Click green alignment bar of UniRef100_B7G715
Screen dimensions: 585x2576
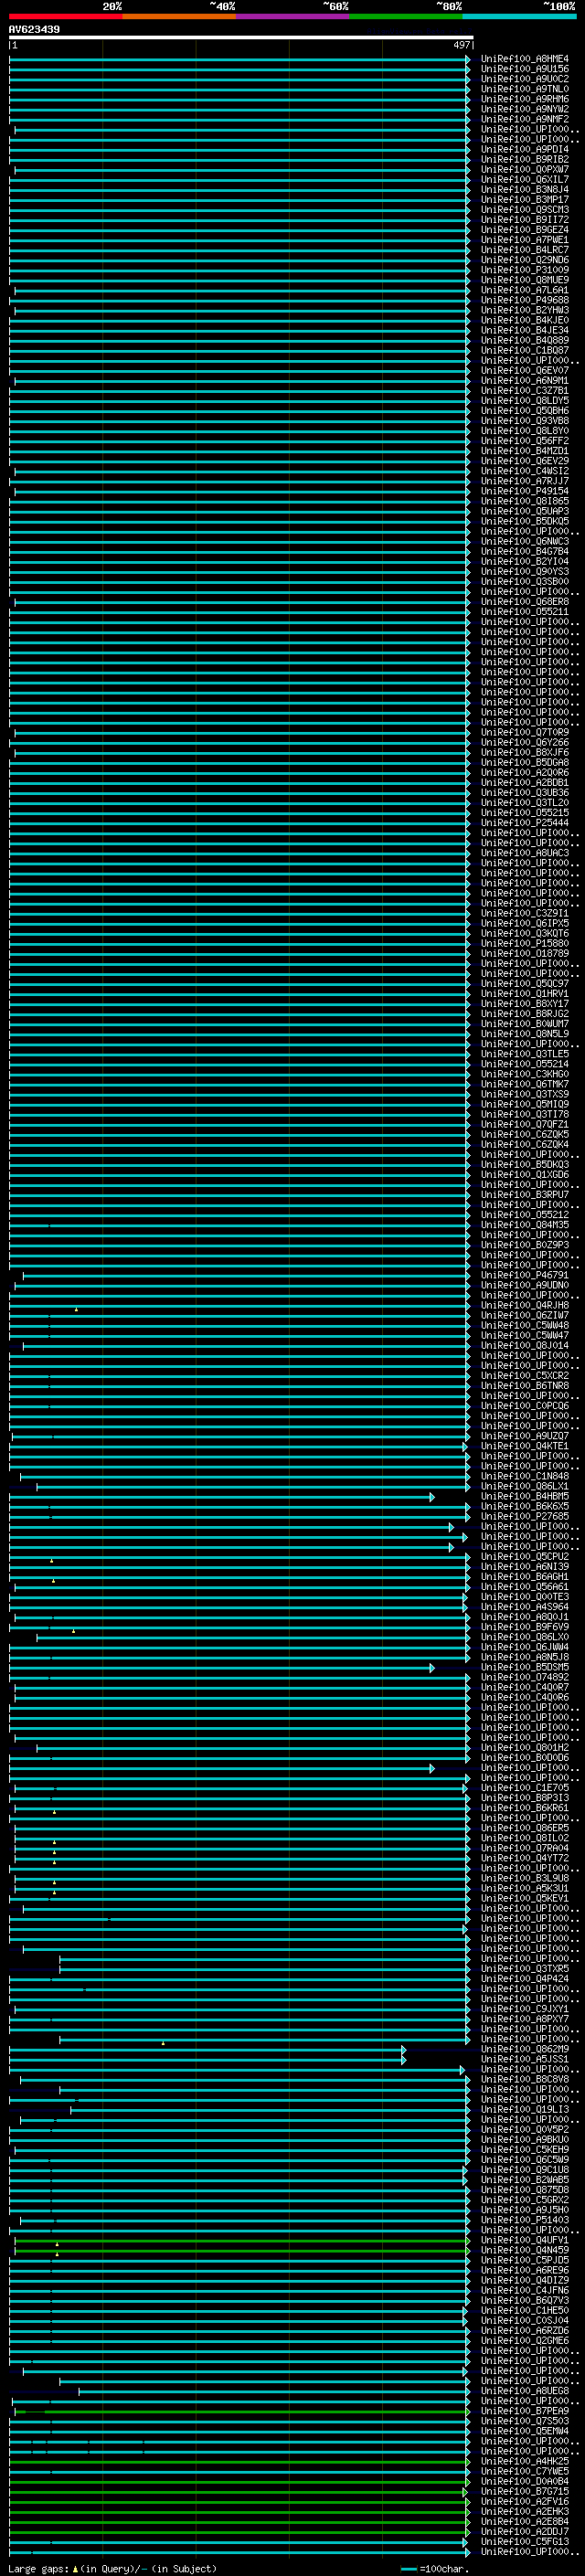[238, 2491]
